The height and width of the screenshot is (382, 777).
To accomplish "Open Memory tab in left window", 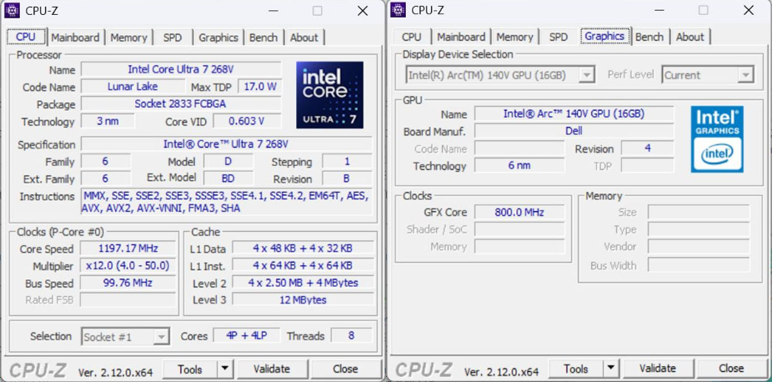I will tap(129, 38).
